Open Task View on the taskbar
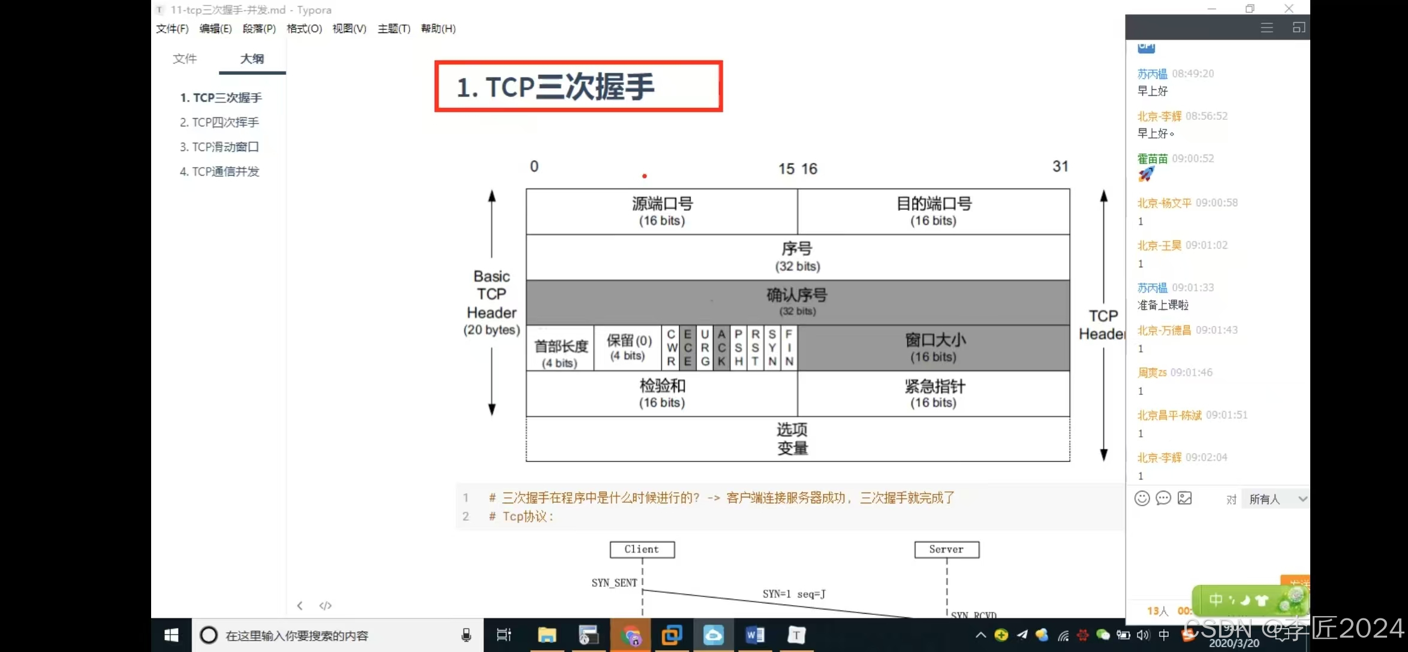This screenshot has height=652, width=1408. (x=504, y=635)
